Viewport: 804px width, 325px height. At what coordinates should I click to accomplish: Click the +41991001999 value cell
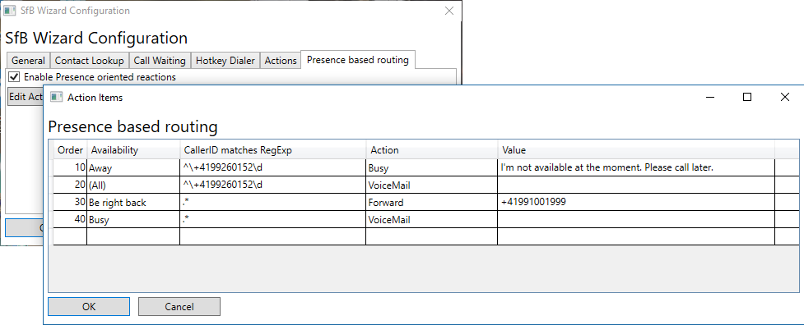point(636,203)
